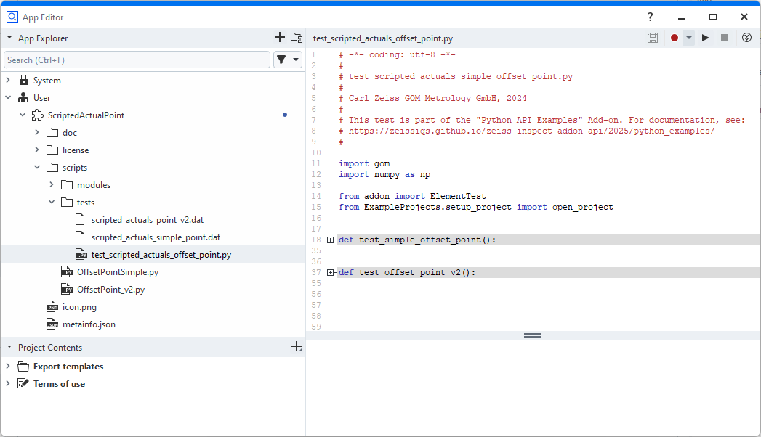Expand the doc folder
This screenshot has height=437, width=761.
point(37,133)
